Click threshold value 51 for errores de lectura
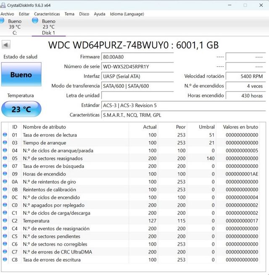This screenshot has width=269, height=275. click(212, 135)
